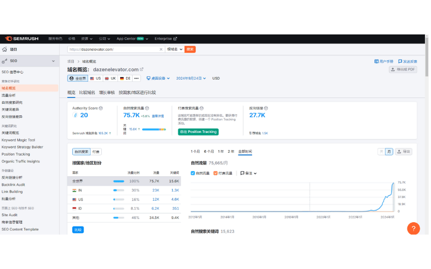Switch to organic search toggle
Image resolution: width=431 pixels, height=269 pixels.
[x=82, y=152]
